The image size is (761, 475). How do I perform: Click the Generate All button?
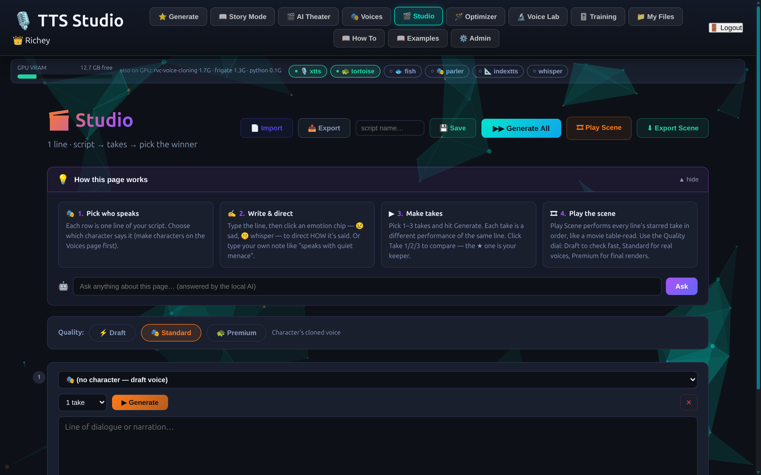point(521,128)
